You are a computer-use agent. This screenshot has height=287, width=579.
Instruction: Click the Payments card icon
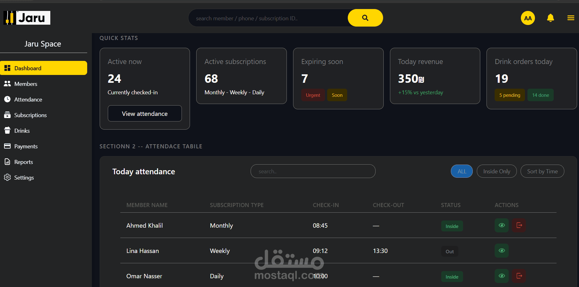tap(7, 146)
